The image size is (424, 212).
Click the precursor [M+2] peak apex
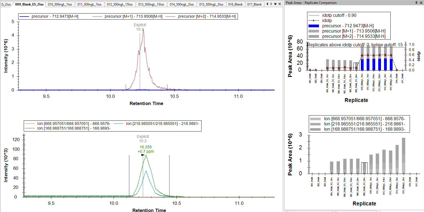[x=143, y=30]
